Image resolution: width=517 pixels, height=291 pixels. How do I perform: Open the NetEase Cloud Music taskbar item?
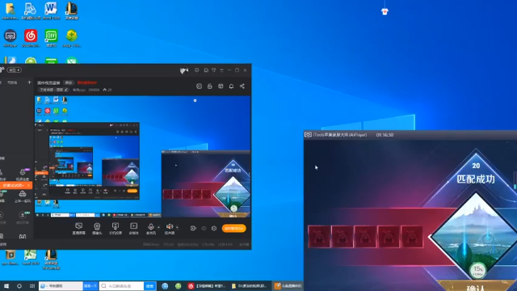coord(207,286)
